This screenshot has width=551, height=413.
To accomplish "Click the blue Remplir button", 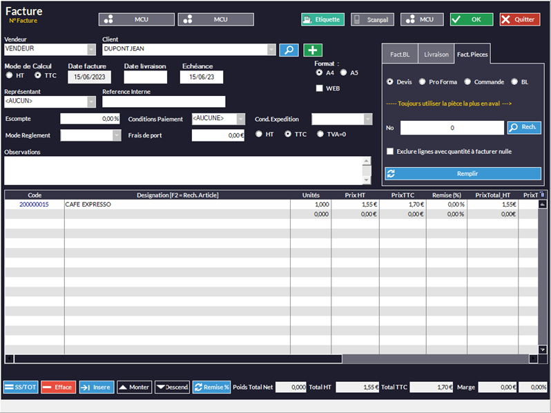I will point(463,174).
